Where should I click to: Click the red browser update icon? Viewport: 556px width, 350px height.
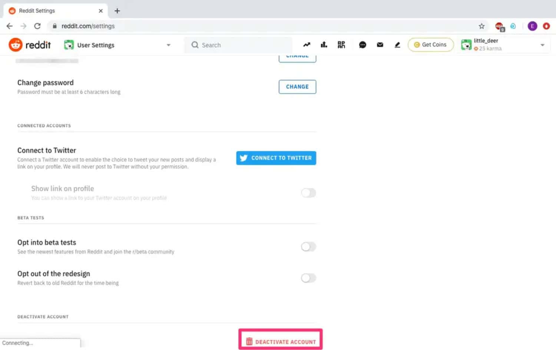click(546, 26)
